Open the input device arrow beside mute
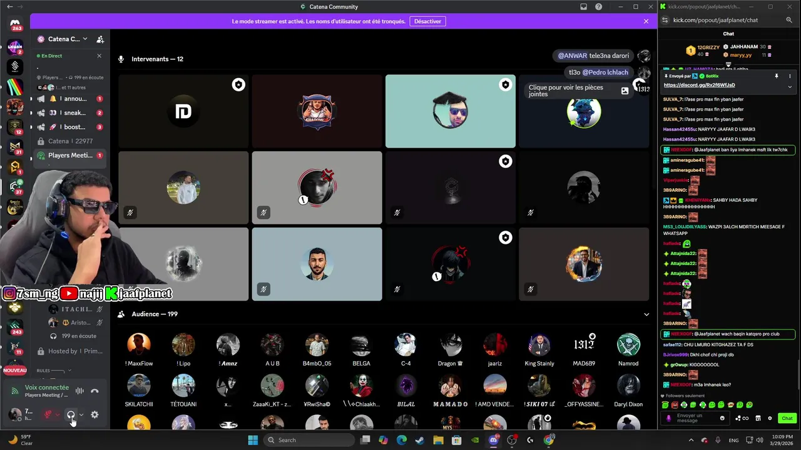The height and width of the screenshot is (450, 801). (x=58, y=414)
